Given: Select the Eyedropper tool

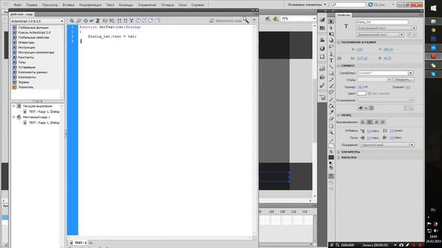Looking at the screenshot, I should coord(331,112).
